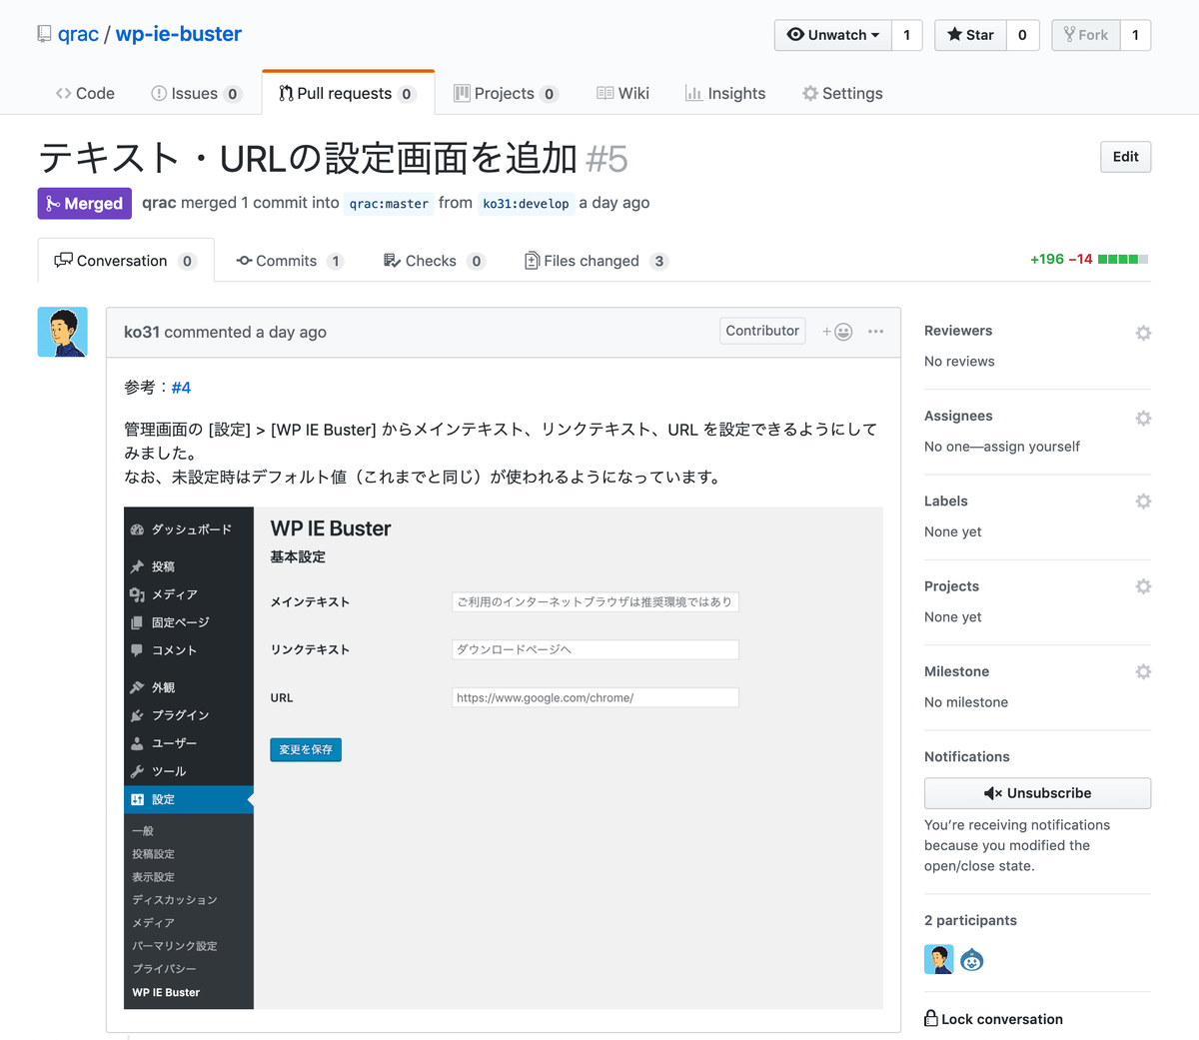Star the repository

click(x=970, y=35)
